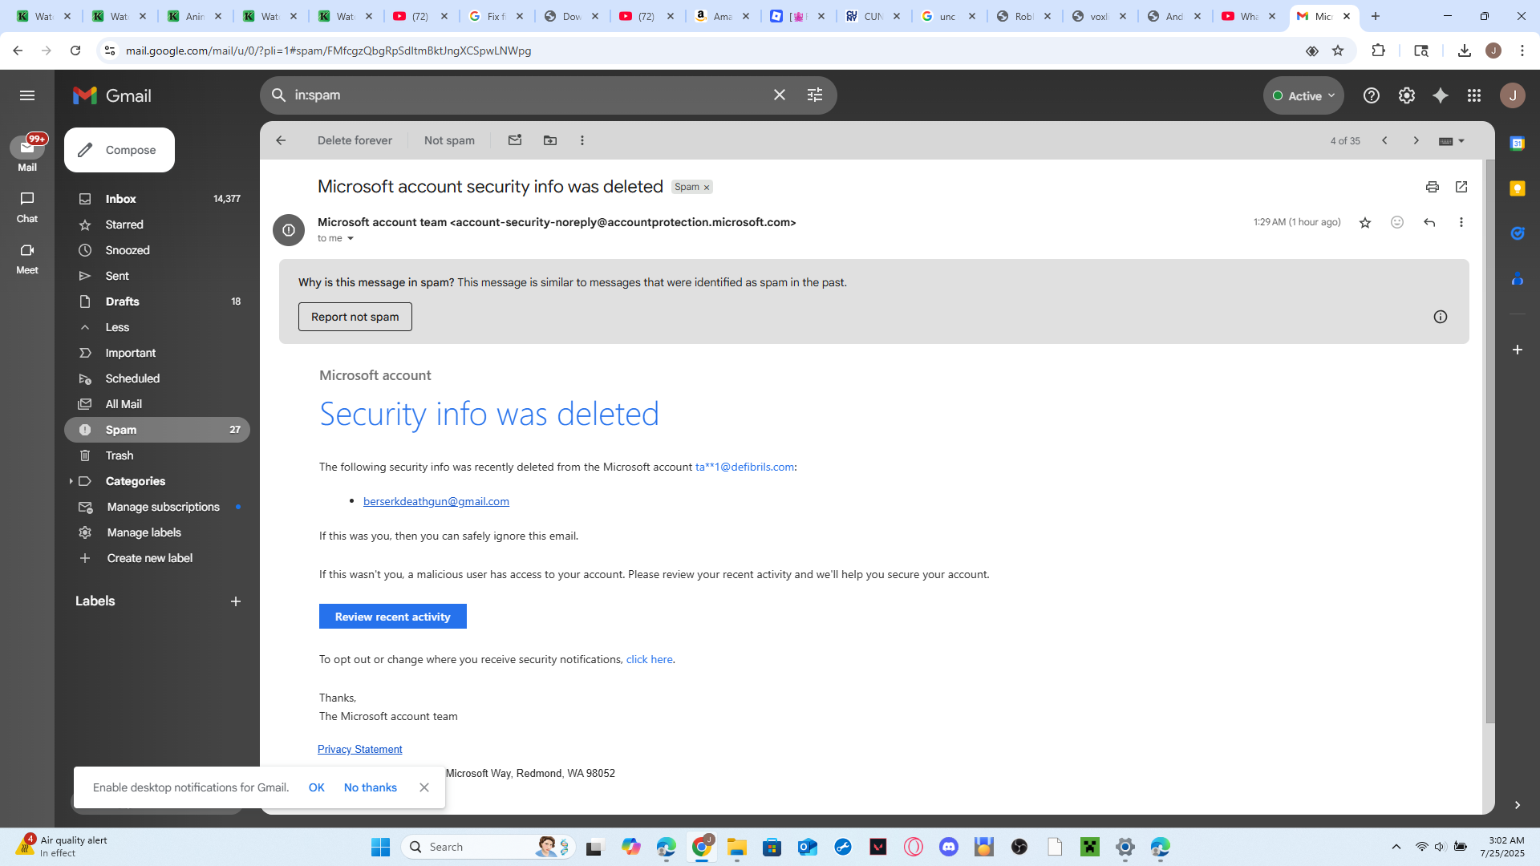Expand recipient details next to 'to me'
Image resolution: width=1540 pixels, height=866 pixels.
coord(351,238)
